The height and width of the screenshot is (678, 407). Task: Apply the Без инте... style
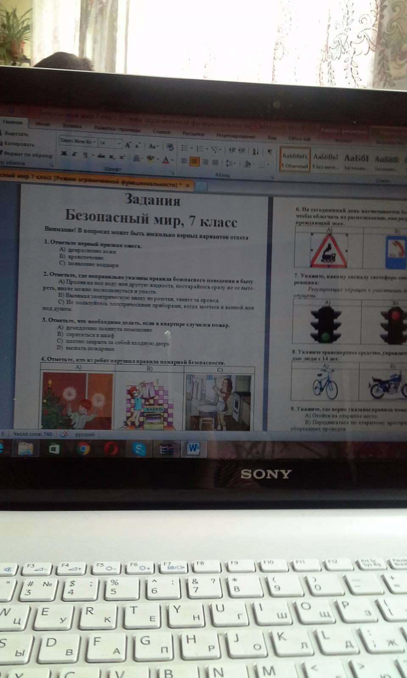[x=326, y=161]
